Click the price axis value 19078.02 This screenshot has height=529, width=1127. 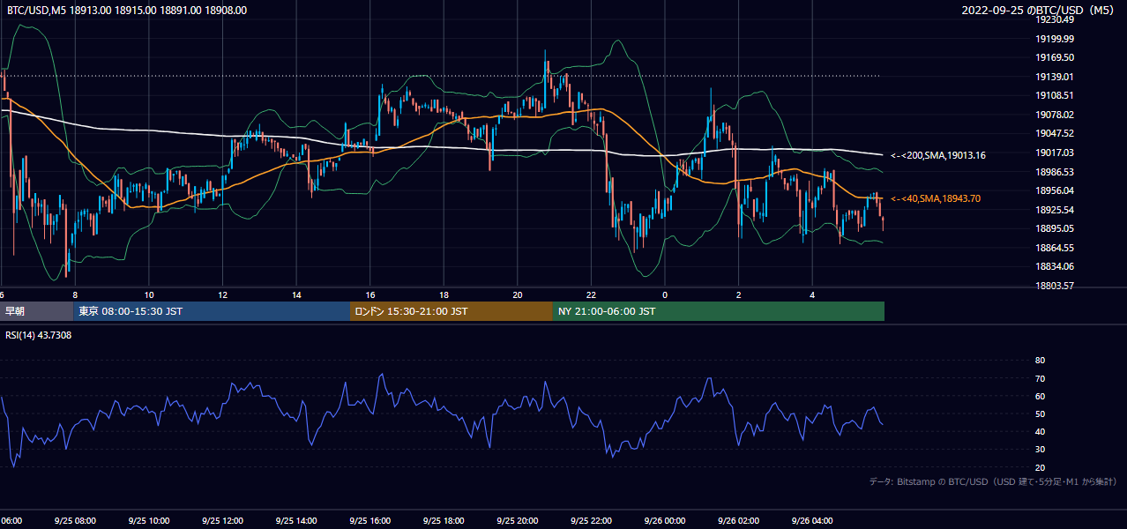coord(1055,115)
